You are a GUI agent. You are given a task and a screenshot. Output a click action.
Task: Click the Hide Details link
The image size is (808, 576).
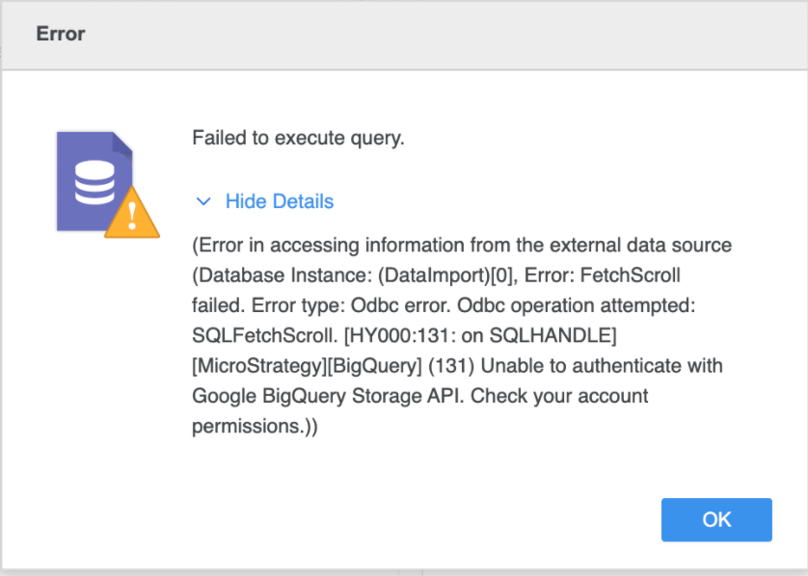pos(279,201)
